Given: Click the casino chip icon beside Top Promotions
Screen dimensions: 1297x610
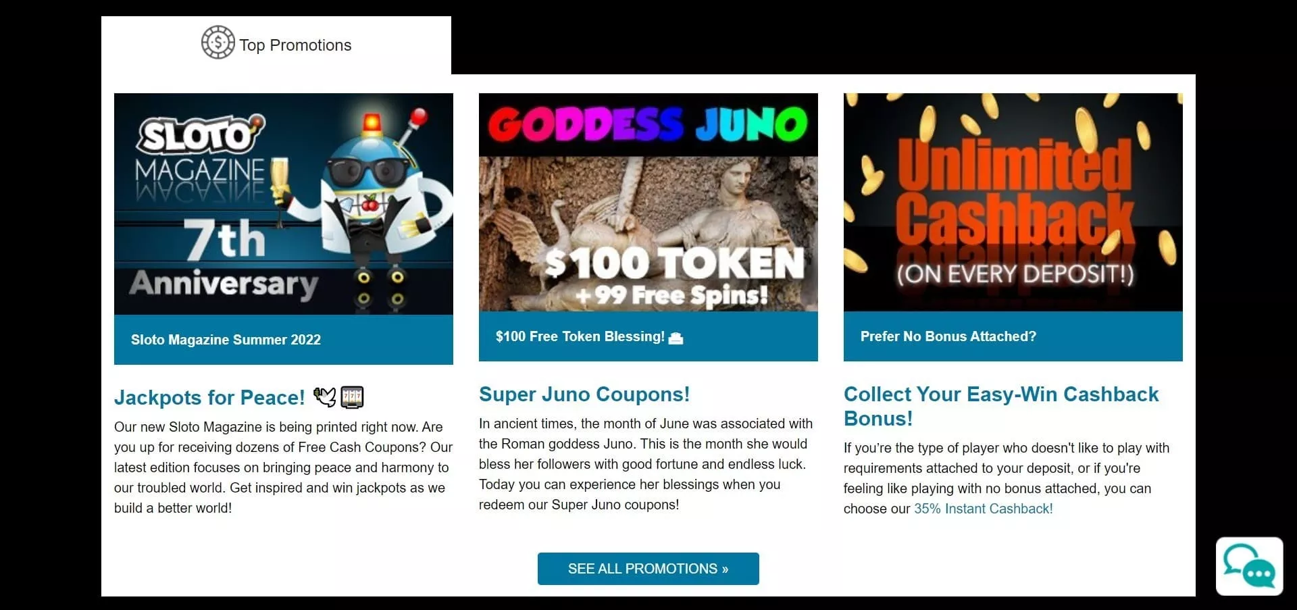Looking at the screenshot, I should click(x=218, y=43).
